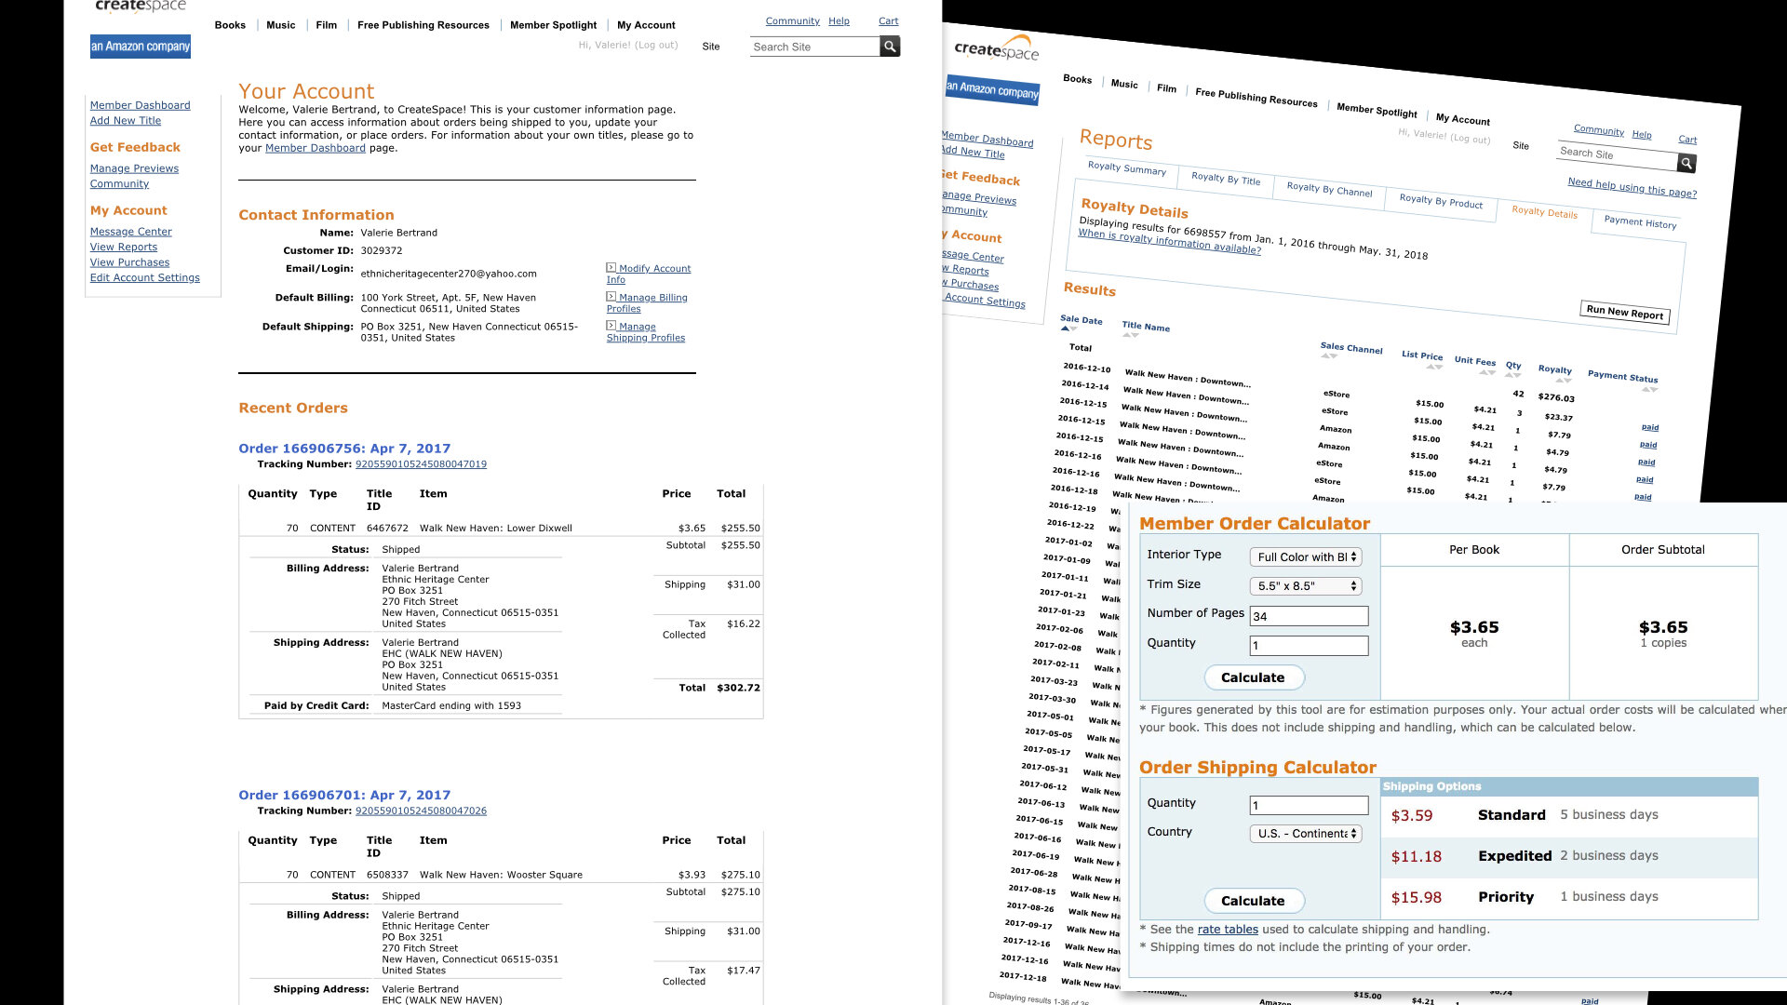Image resolution: width=1787 pixels, height=1005 pixels.
Task: Open Member Dashboard in Your Account sidebar
Action: pos(140,105)
